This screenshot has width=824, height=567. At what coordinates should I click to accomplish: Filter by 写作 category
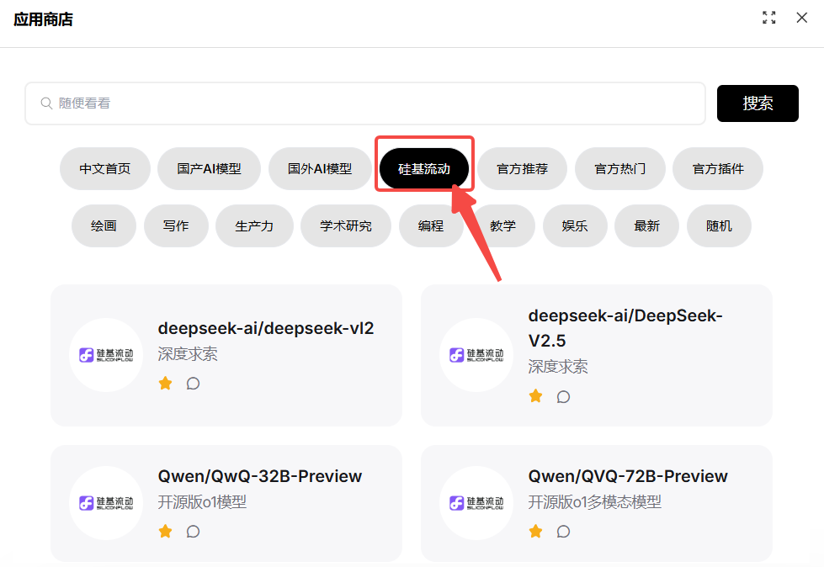[x=176, y=225]
